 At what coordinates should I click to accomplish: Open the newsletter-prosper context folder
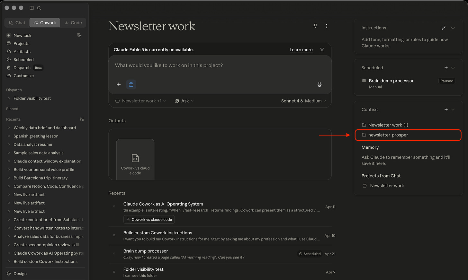pos(408,135)
